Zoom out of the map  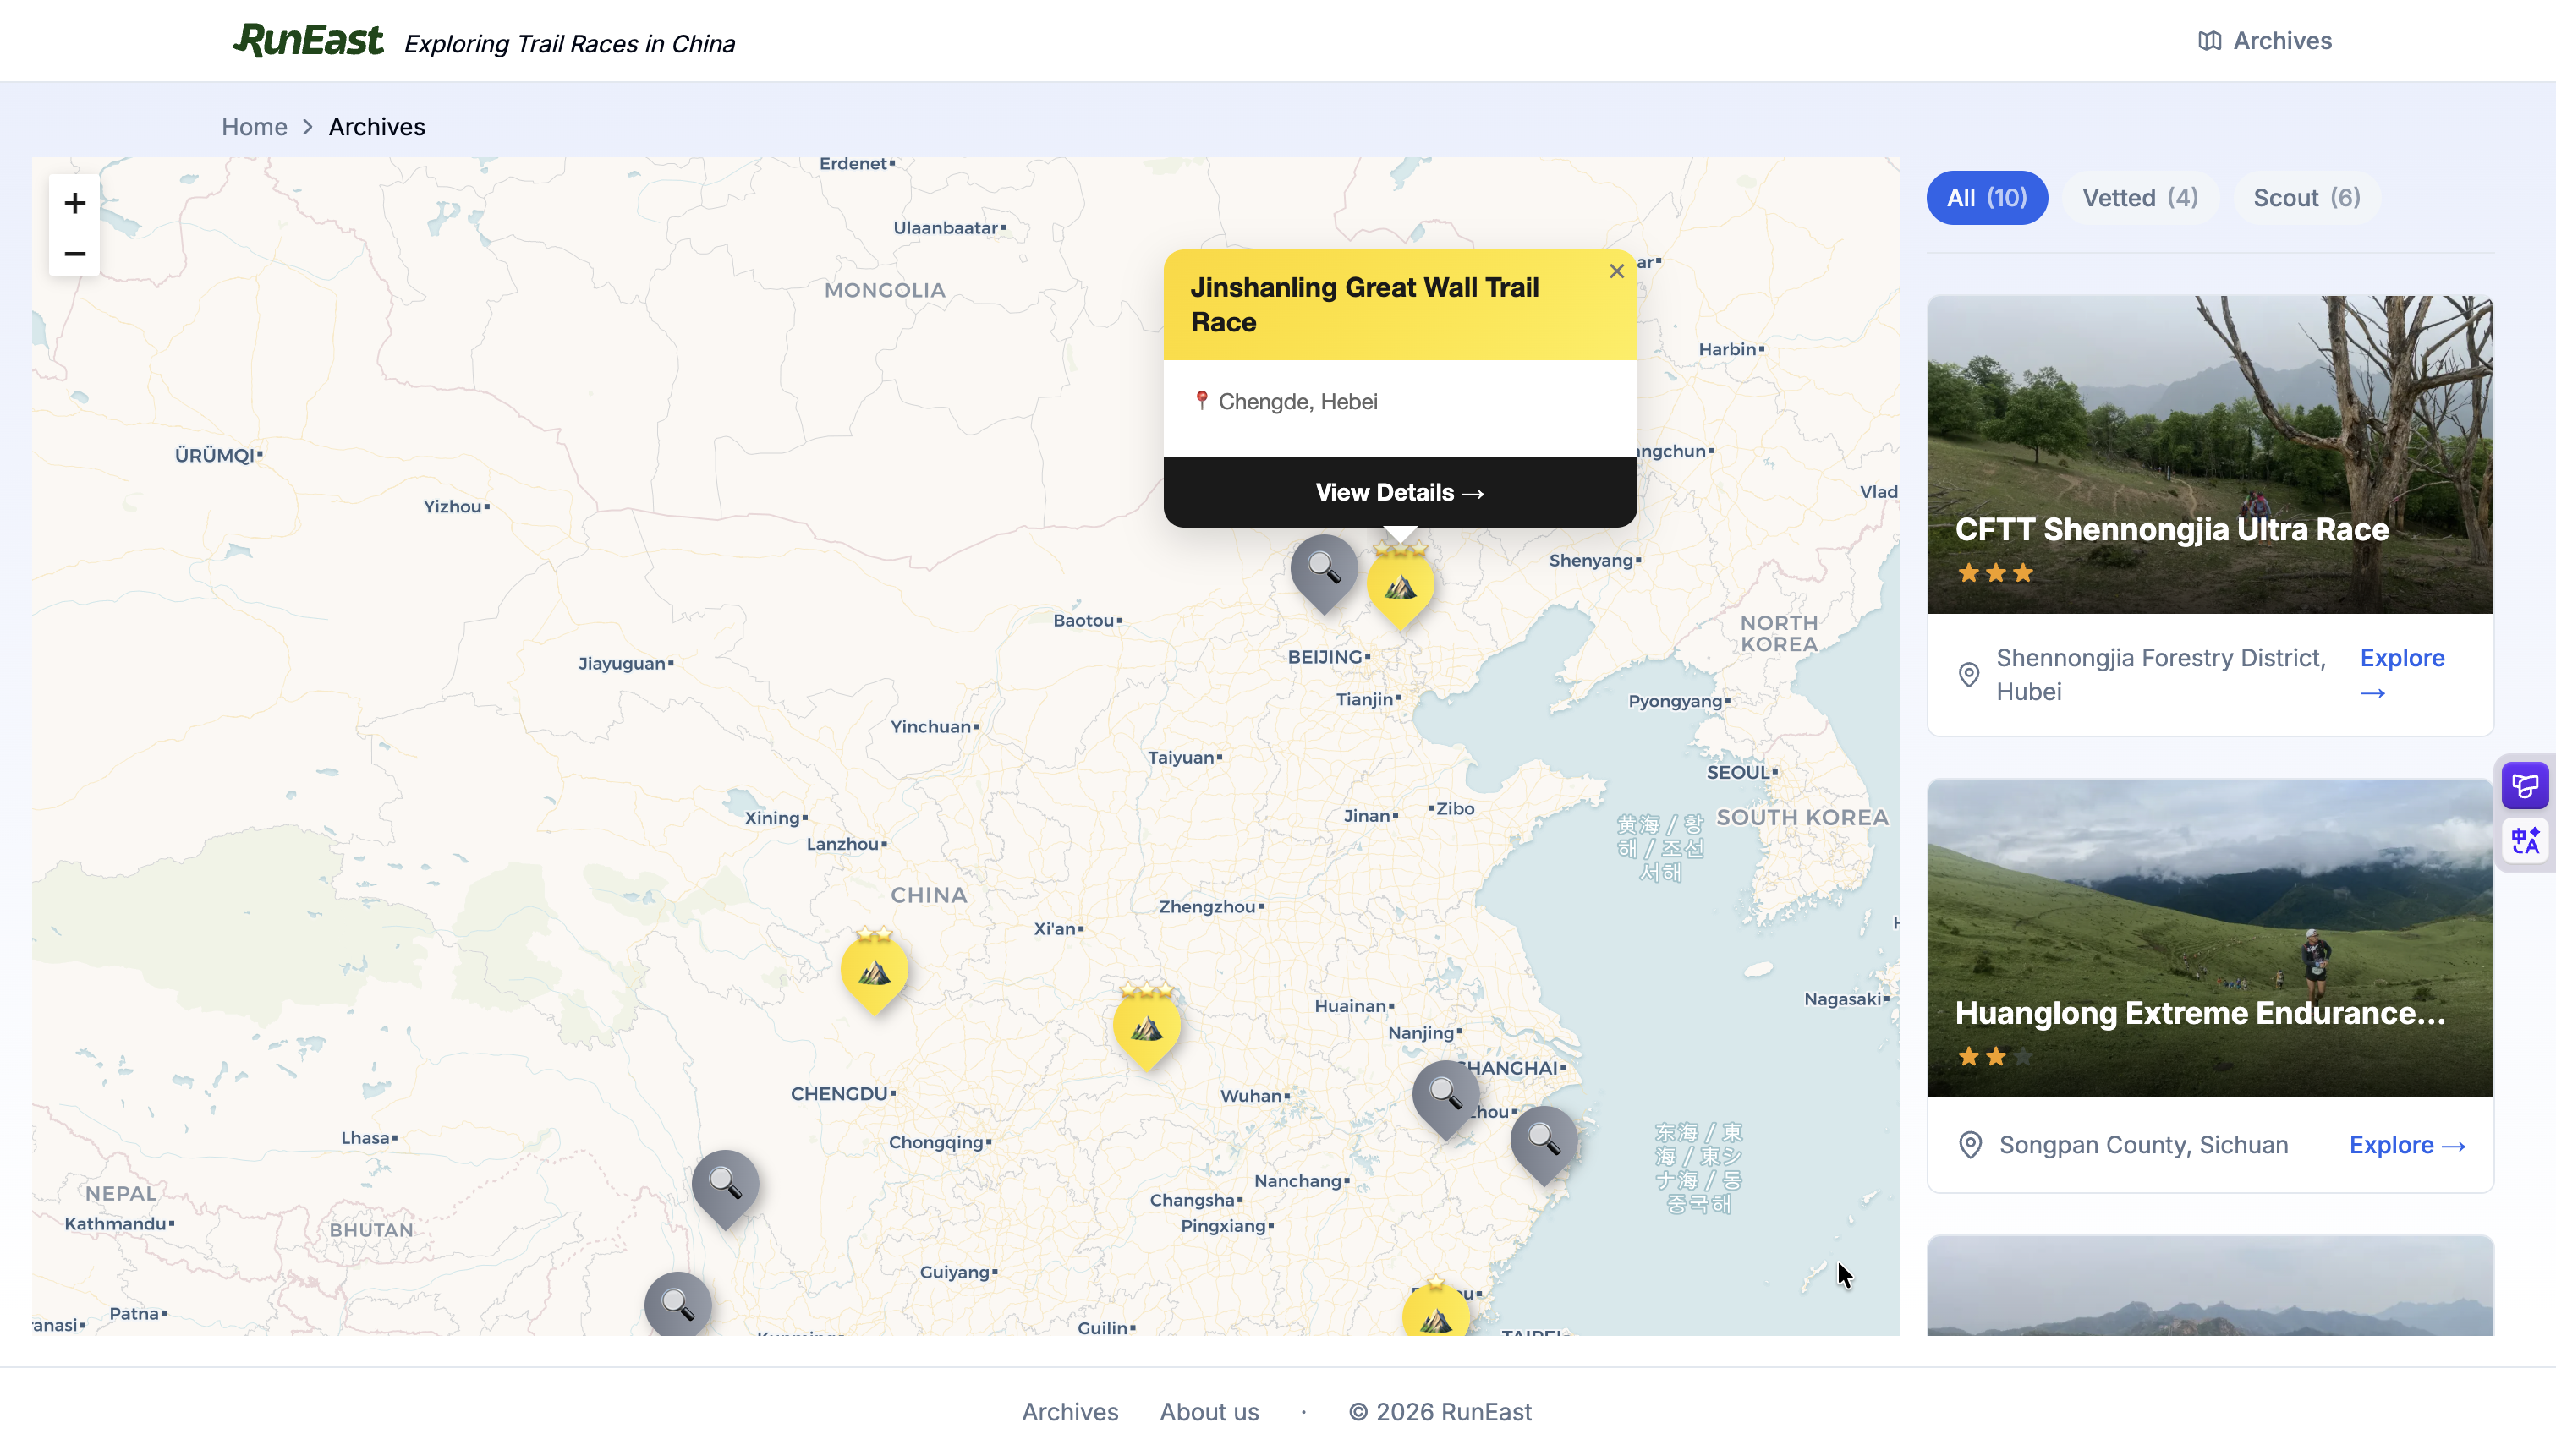tap(74, 254)
